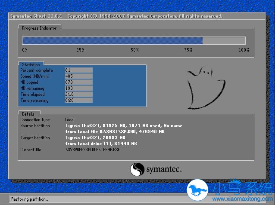Viewport: 275px width, 205px height.
Task: Click the 75% progress scale mark
Action: tap(188, 50)
